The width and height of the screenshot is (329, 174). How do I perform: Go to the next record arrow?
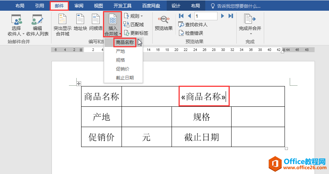pos(223,16)
